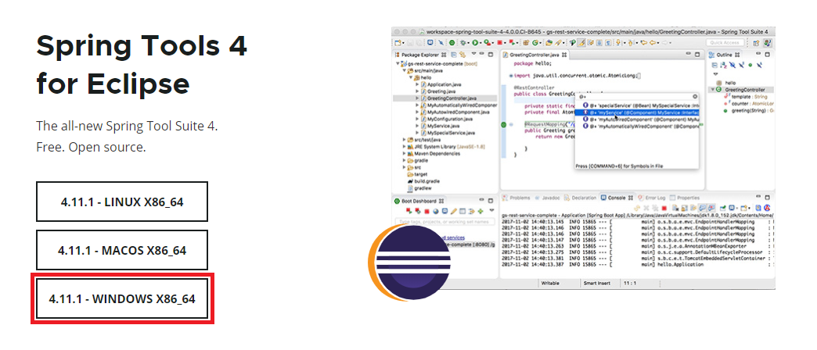Switch to the Console tab

(x=617, y=198)
